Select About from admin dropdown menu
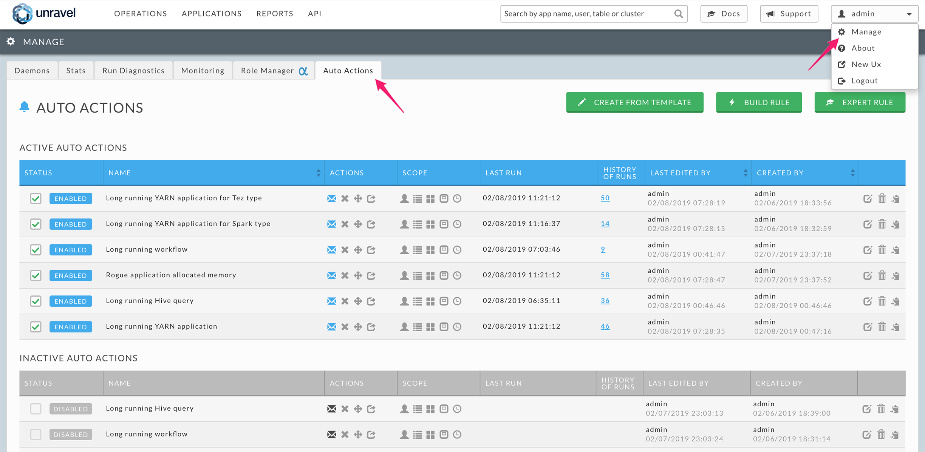The image size is (925, 452). 874,48
